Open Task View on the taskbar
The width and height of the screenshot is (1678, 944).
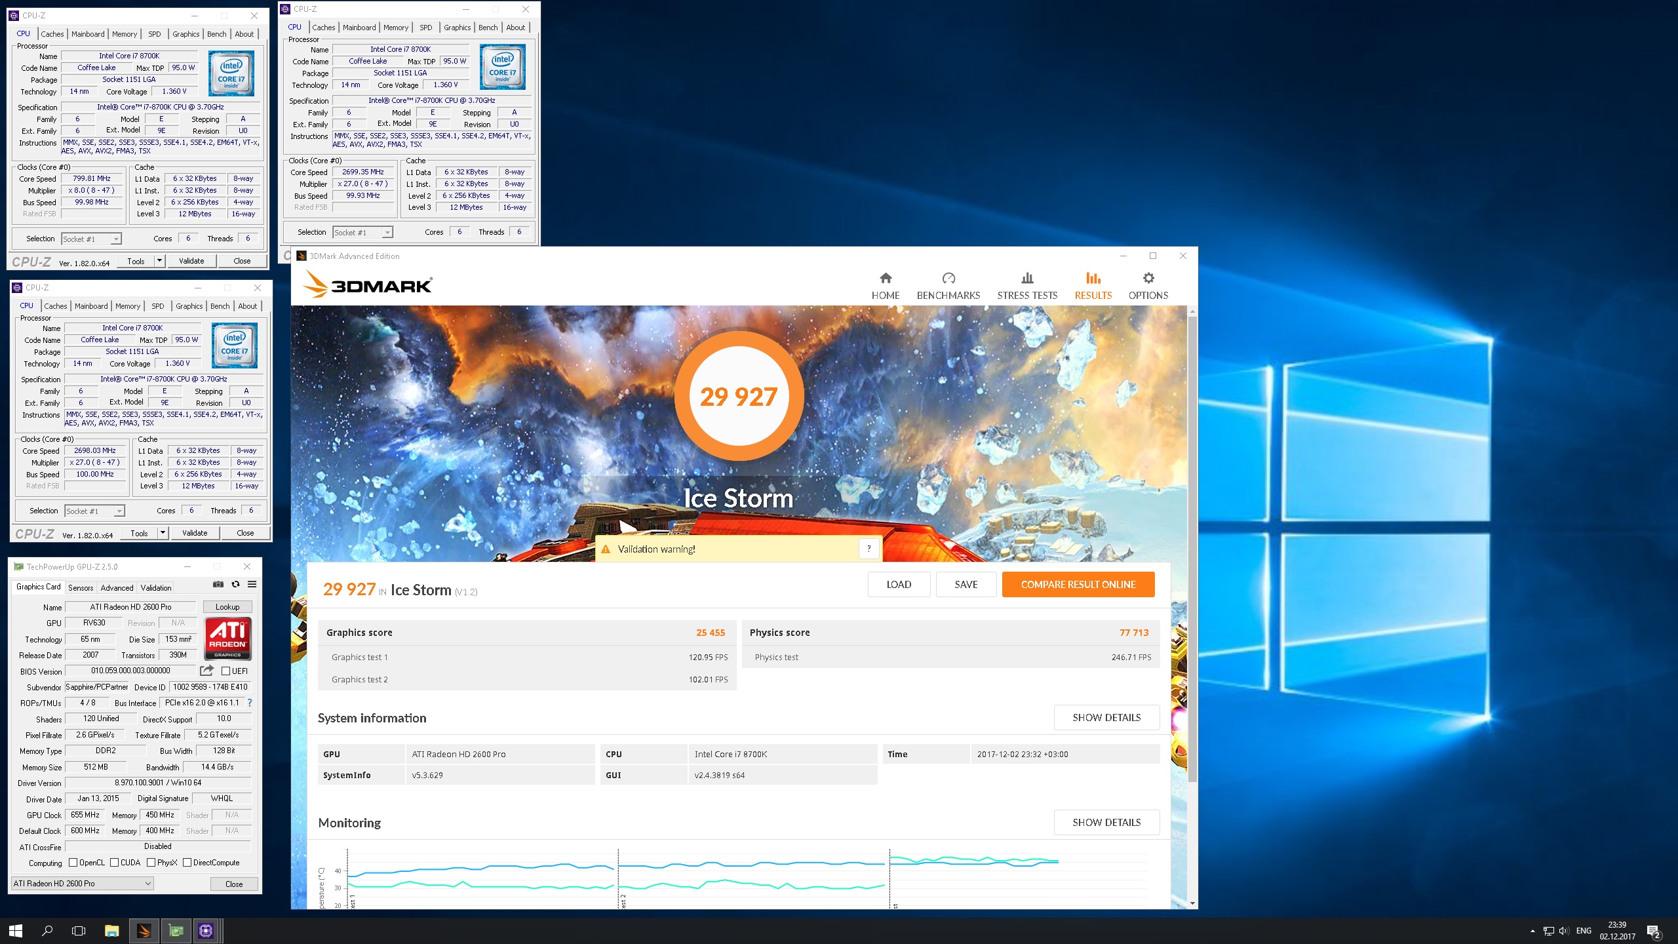coord(79,931)
